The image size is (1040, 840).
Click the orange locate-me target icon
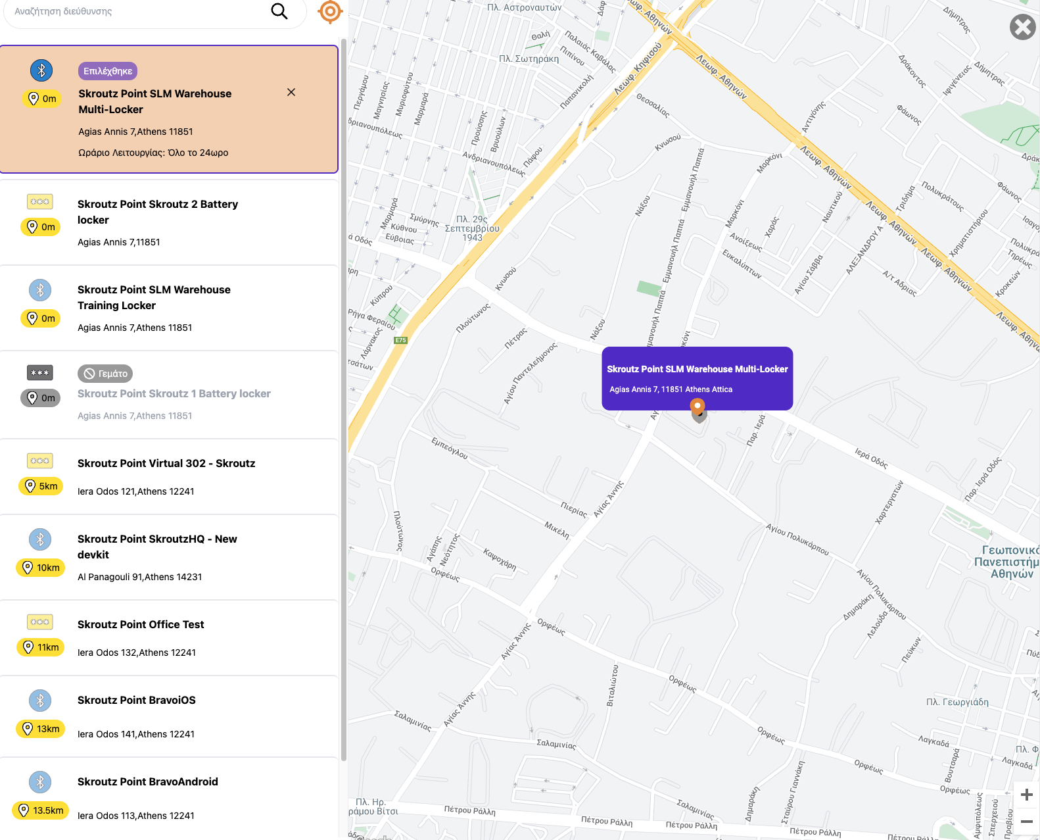(x=330, y=11)
